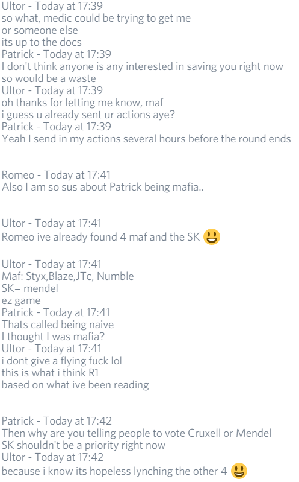Click 'based on what ive been reading' line
299x482 pixels.
coord(75,385)
